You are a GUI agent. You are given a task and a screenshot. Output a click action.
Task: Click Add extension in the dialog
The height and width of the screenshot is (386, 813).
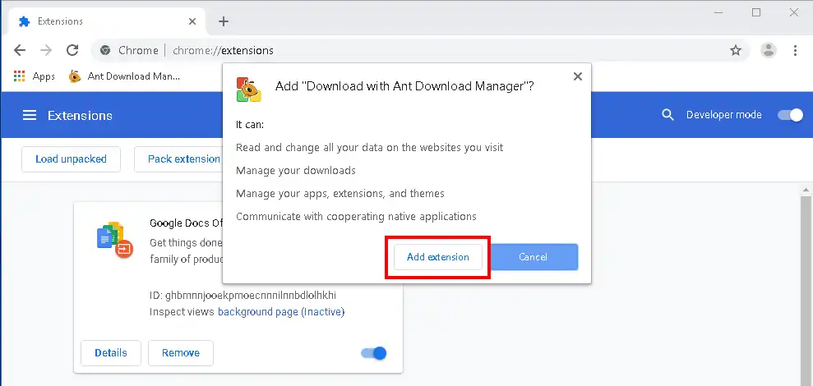click(438, 257)
